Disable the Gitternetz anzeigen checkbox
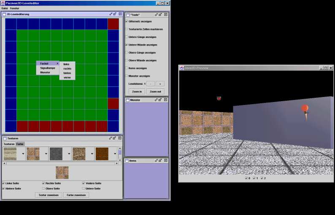The height and width of the screenshot is (215, 335). 127,21
